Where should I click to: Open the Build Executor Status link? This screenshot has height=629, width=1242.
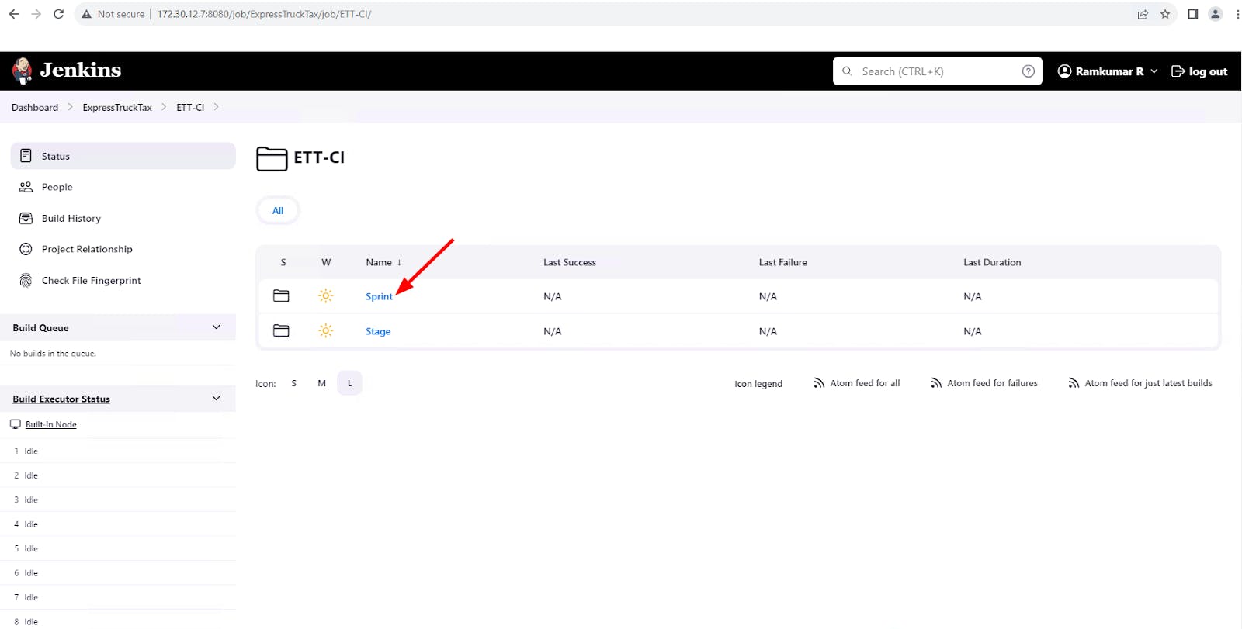(x=61, y=399)
